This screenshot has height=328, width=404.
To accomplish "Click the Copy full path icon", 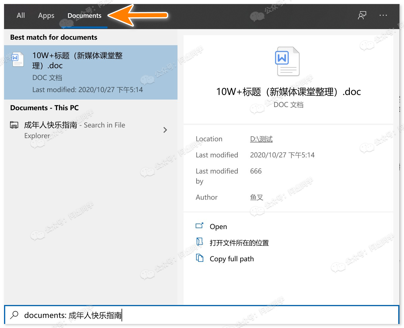I will (x=199, y=258).
